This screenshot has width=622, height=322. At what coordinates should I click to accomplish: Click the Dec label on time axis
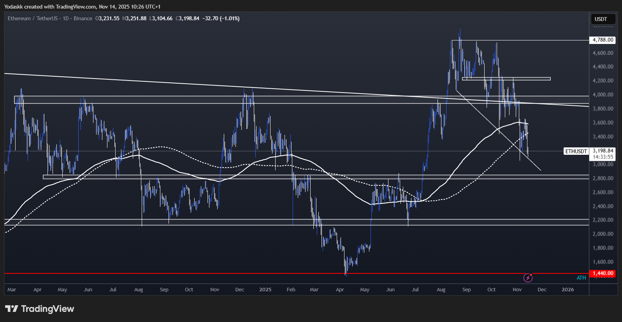pyautogui.click(x=542, y=290)
